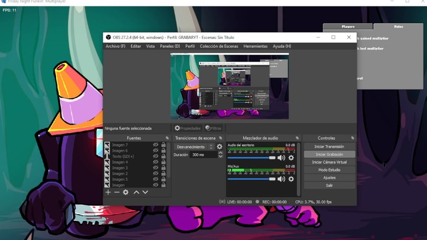
Task: Toggle lock on Imagen 4
Action: (163, 162)
